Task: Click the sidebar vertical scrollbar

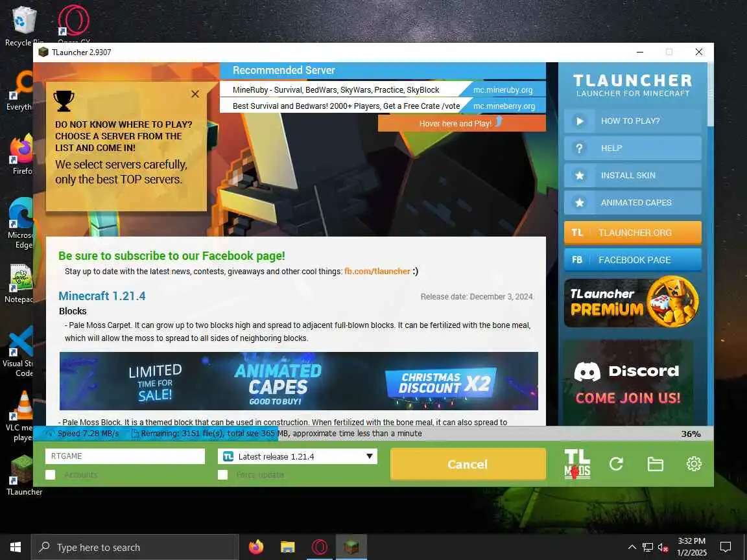Action: pos(710,243)
